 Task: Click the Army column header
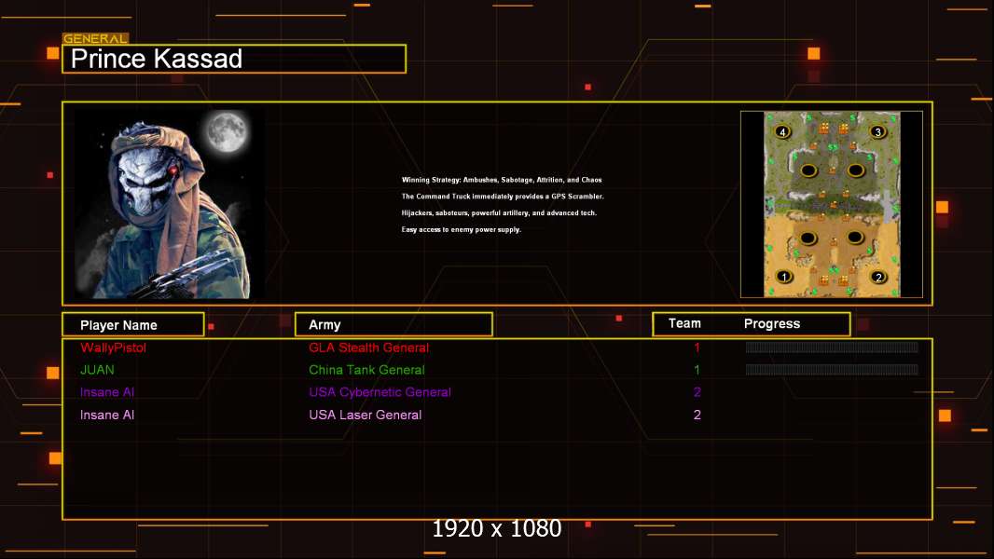[393, 325]
